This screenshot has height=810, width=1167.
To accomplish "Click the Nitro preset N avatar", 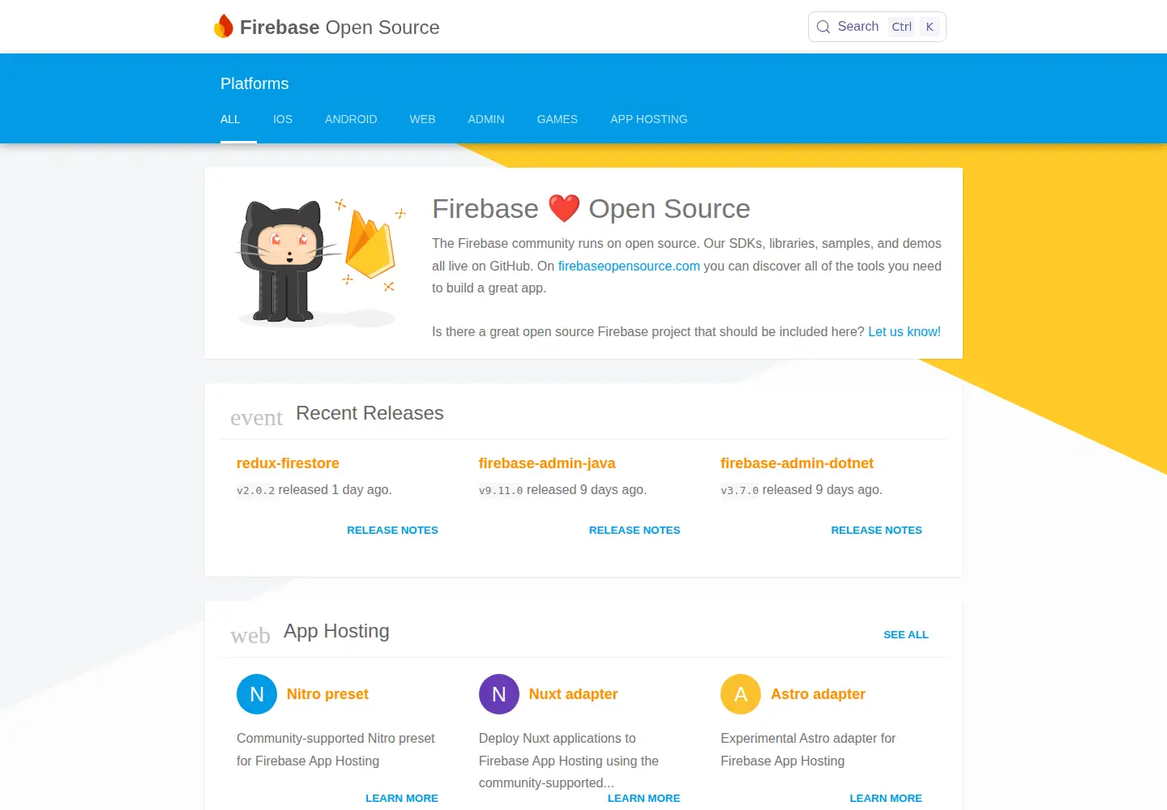I will point(257,694).
